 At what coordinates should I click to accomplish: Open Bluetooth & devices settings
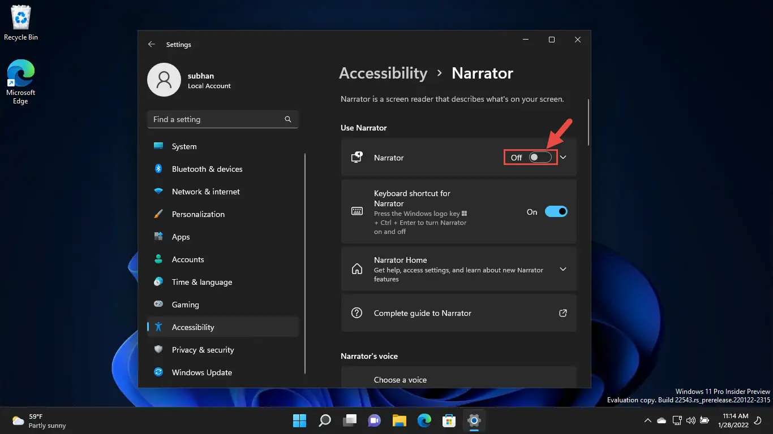pos(223,169)
